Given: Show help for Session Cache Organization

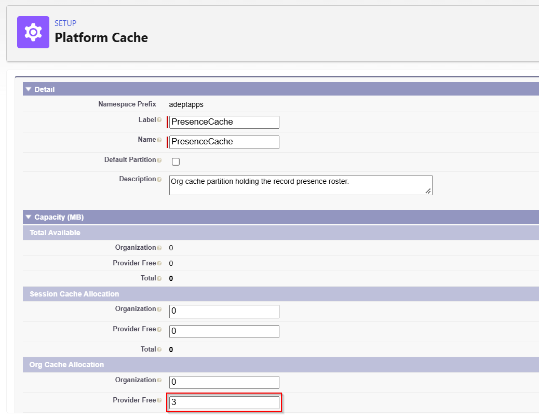Looking at the screenshot, I should click(x=159, y=309).
